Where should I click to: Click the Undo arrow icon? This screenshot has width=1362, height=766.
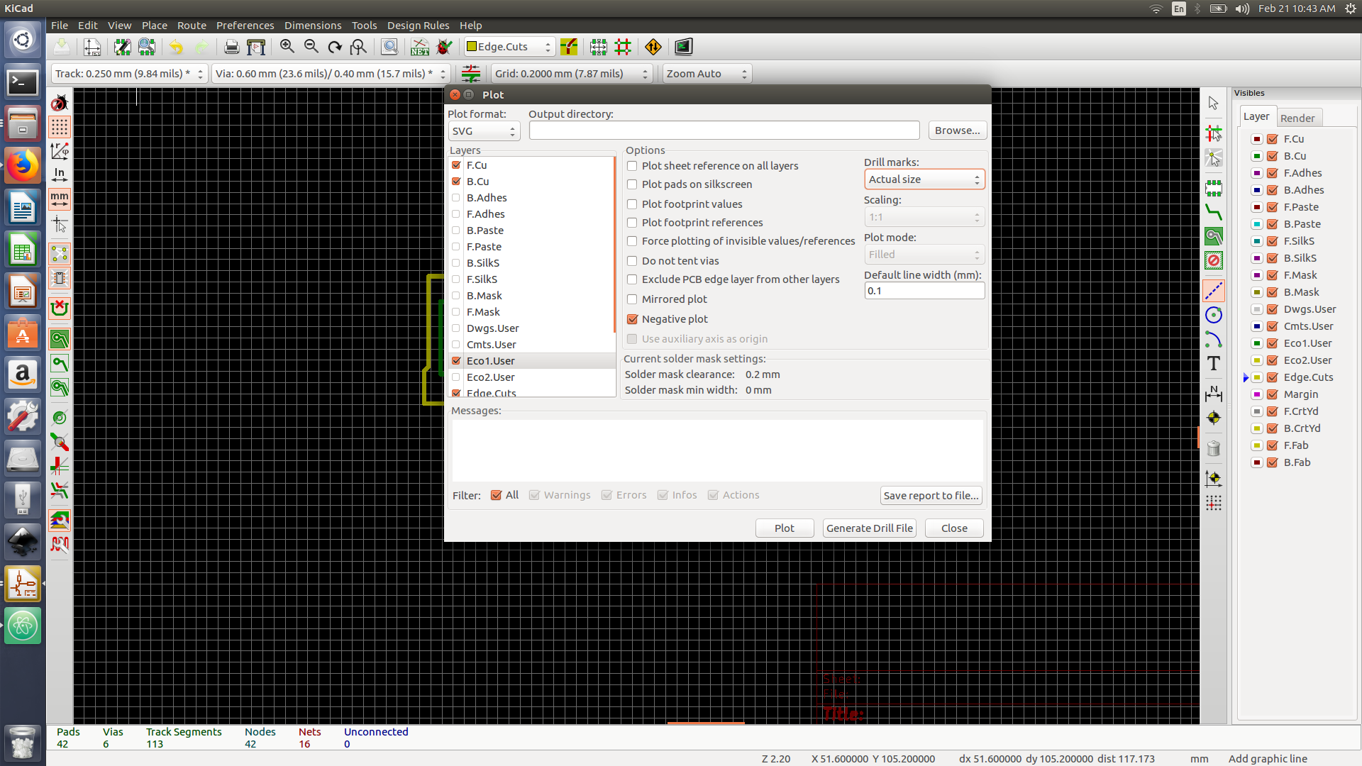pos(176,47)
